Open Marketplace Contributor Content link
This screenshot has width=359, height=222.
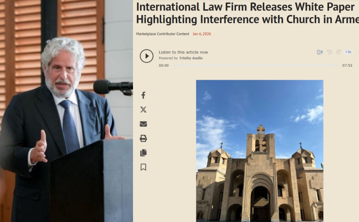click(163, 34)
